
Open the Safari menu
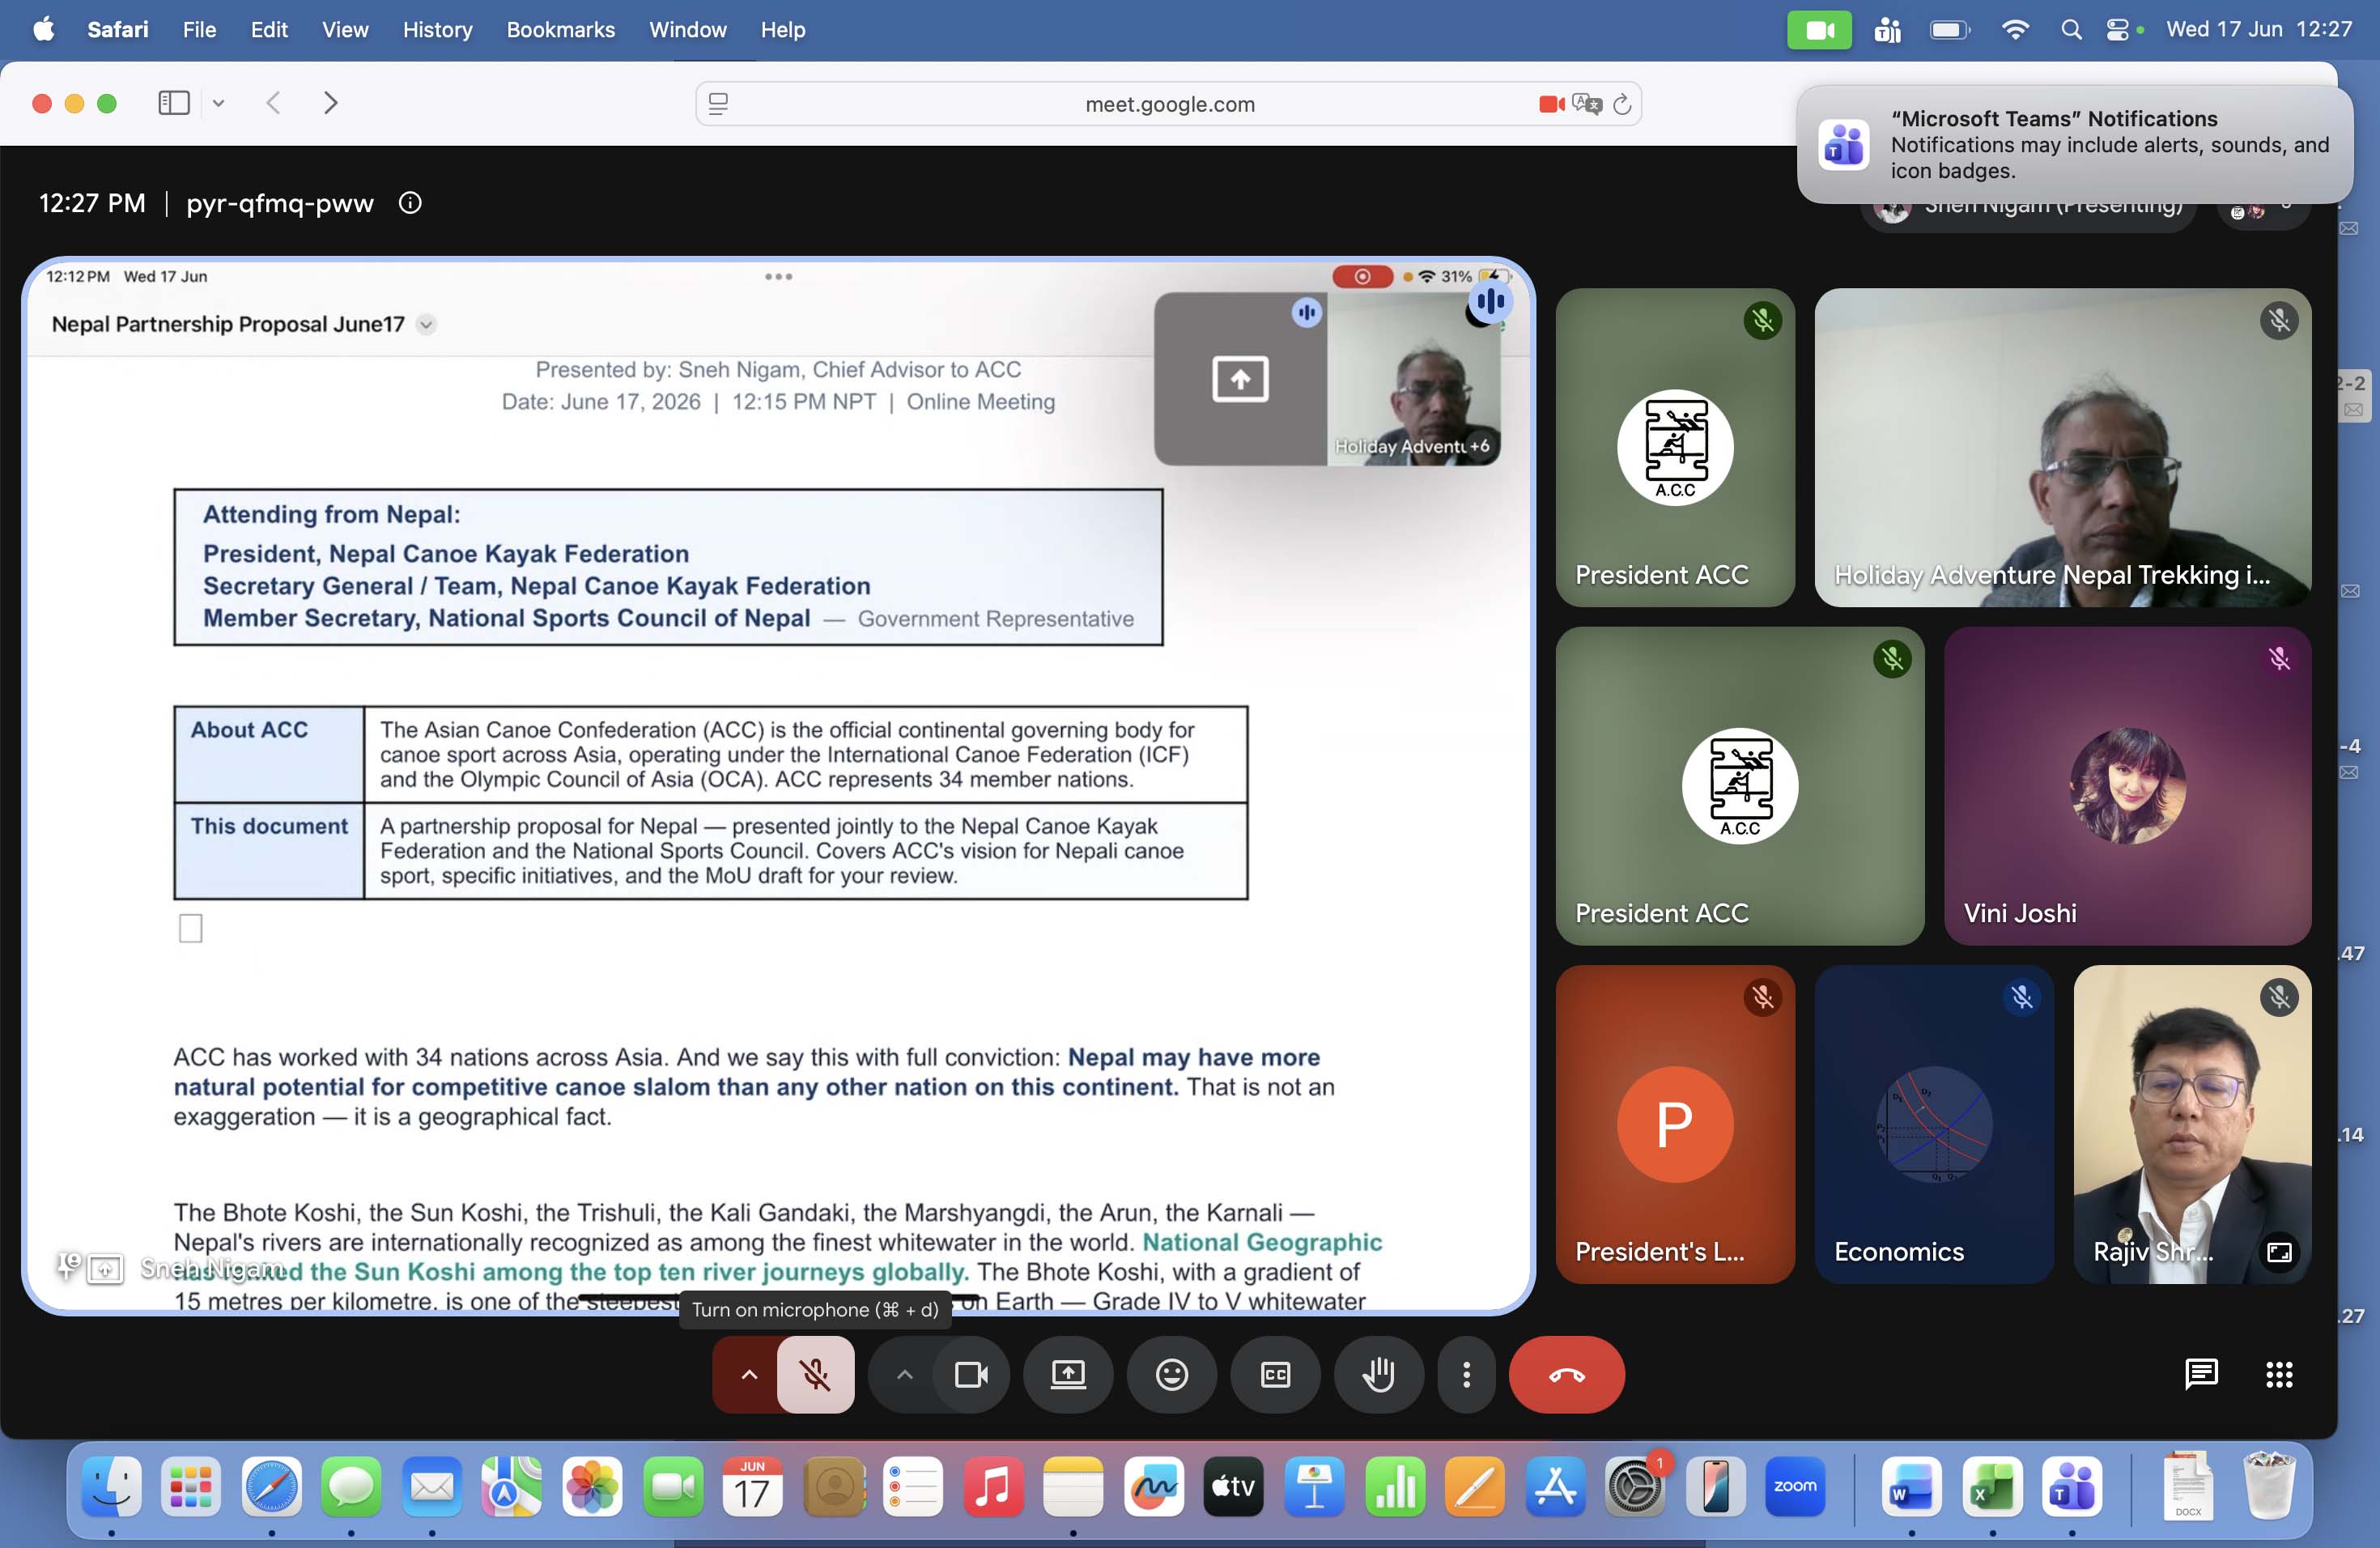tap(117, 30)
